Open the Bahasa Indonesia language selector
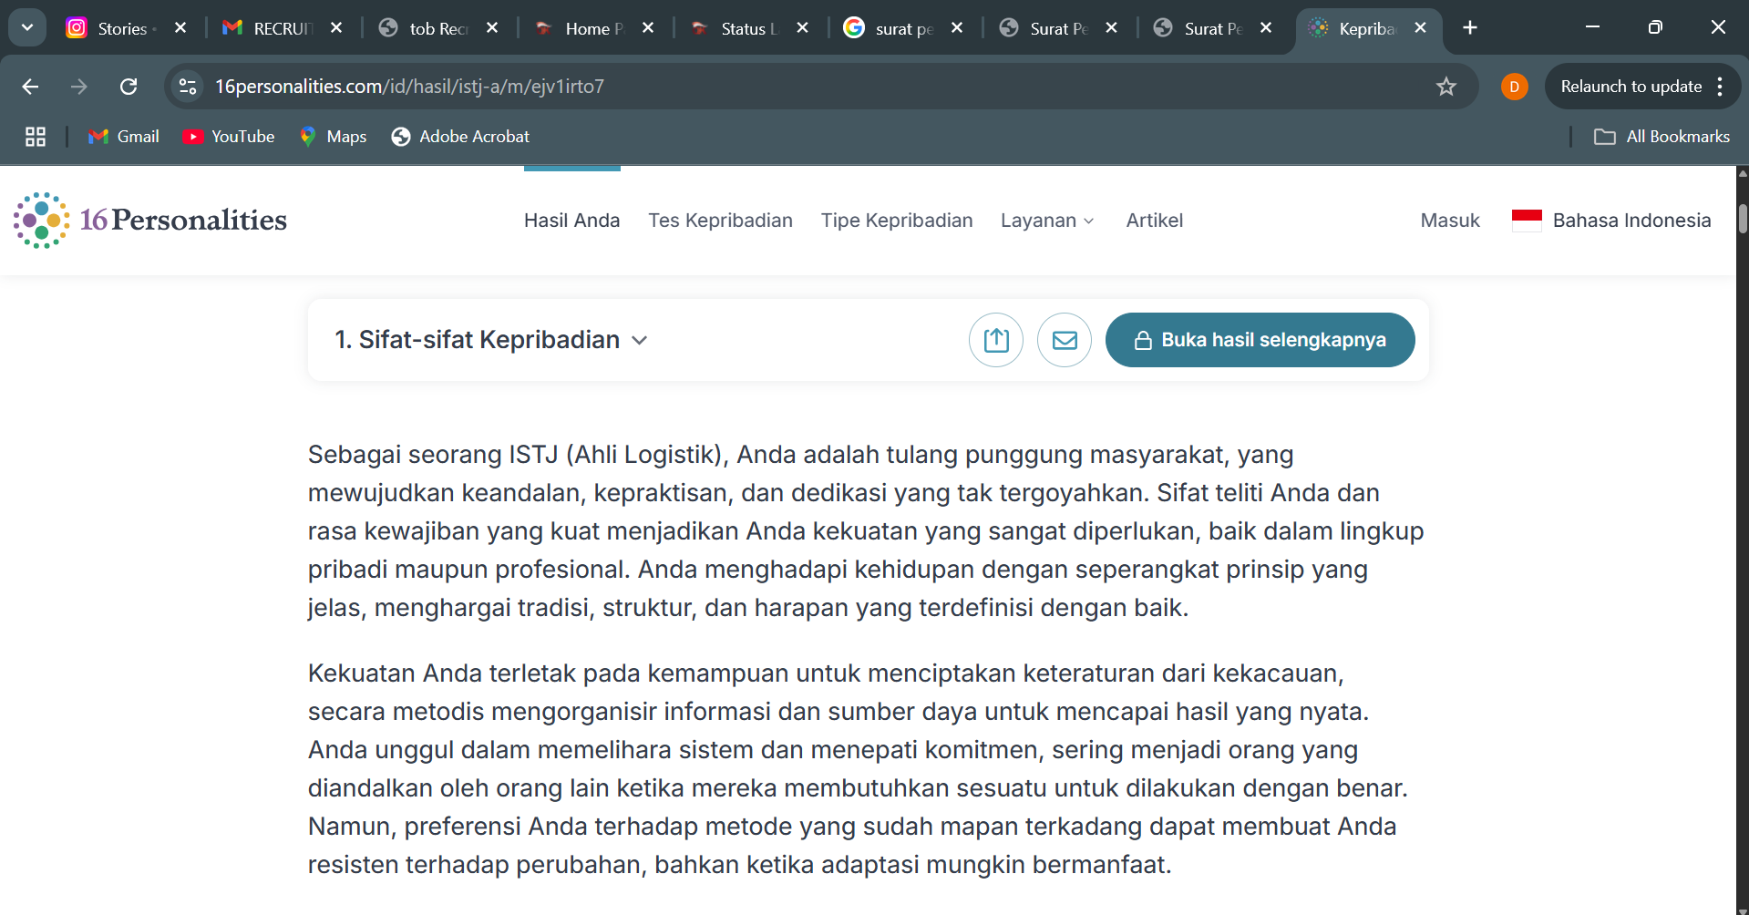This screenshot has height=915, width=1749. (x=1610, y=221)
